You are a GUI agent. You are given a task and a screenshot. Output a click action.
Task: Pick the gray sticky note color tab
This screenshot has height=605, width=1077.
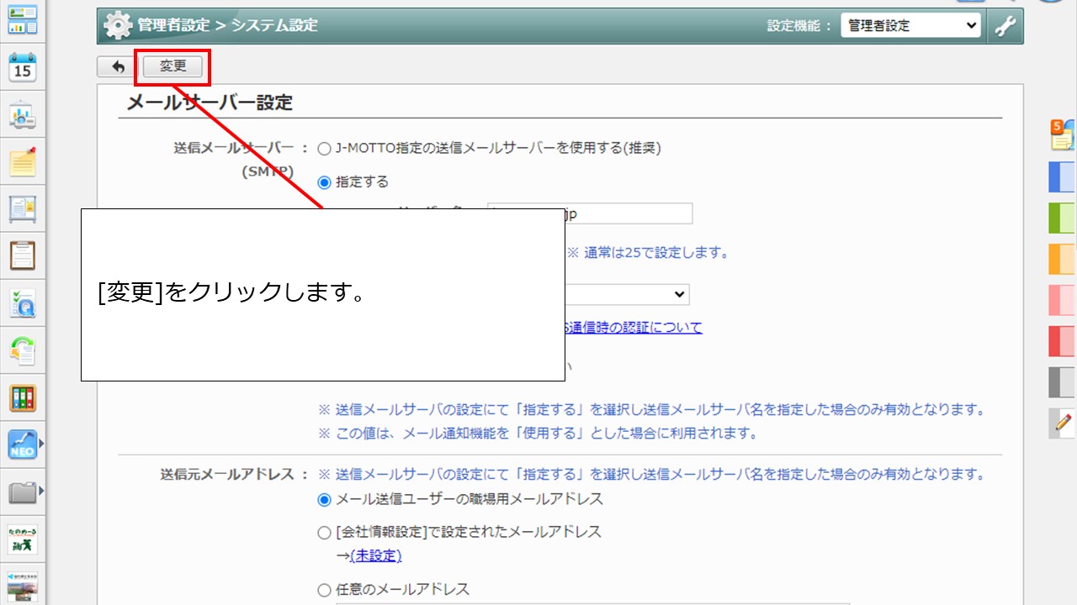[x=1063, y=382]
